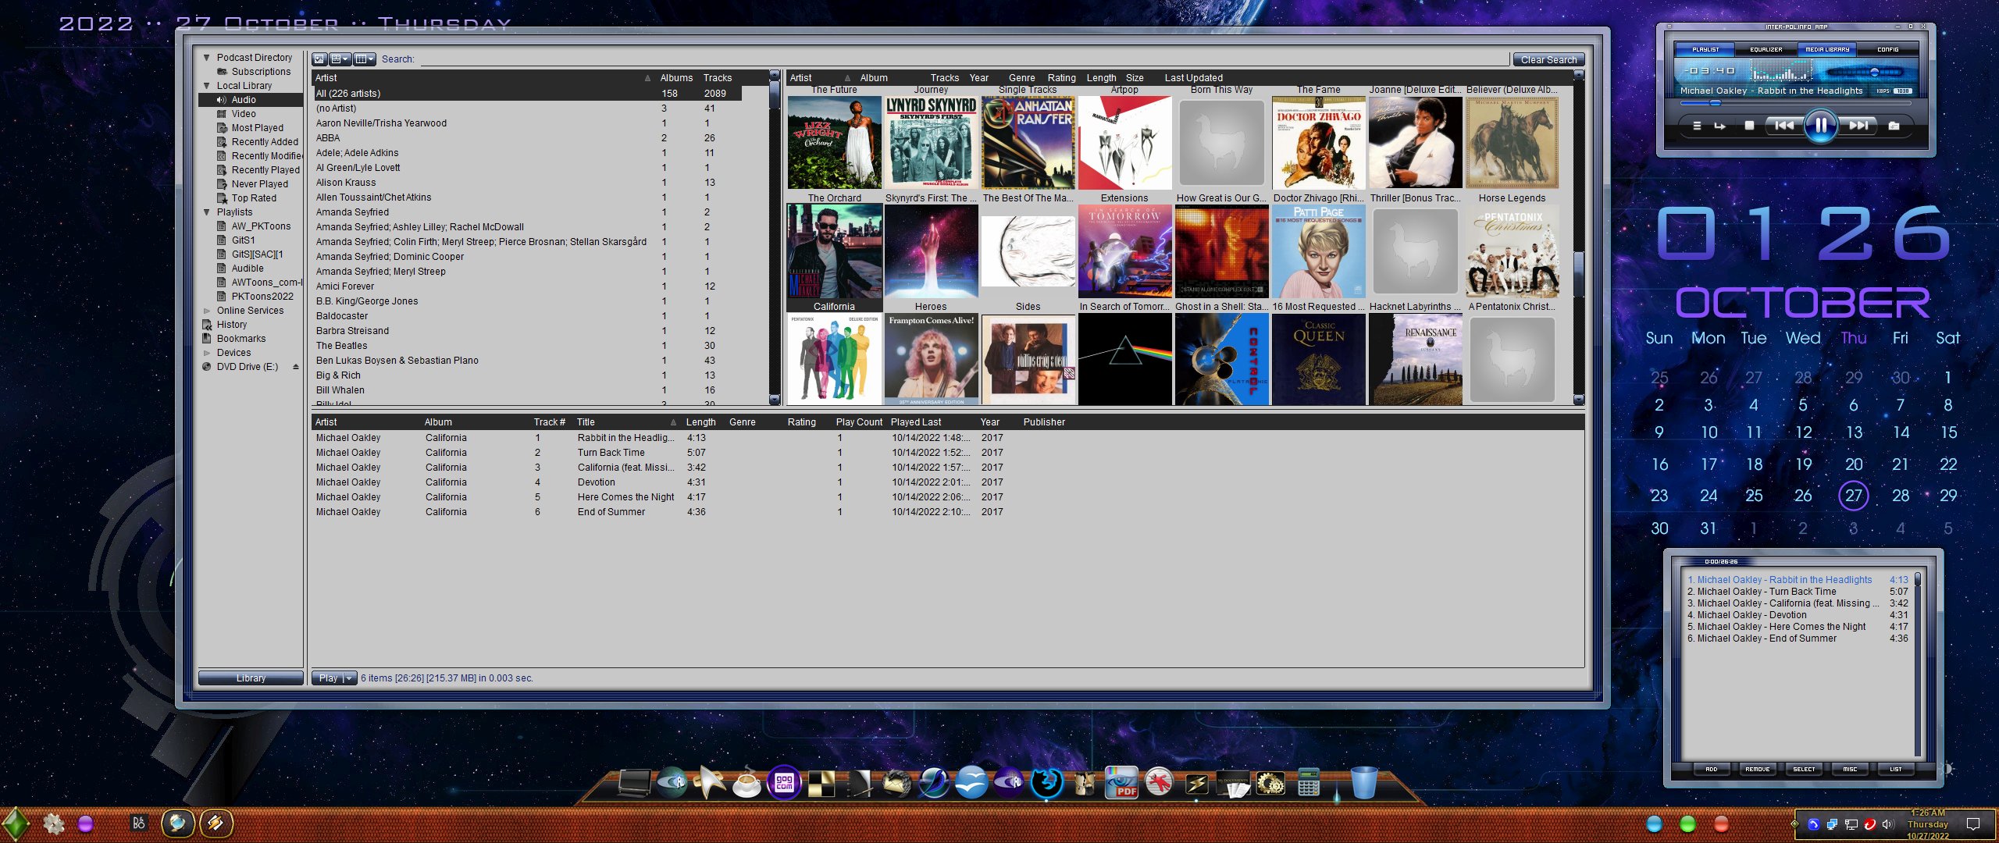Click the shuffle lines icon in player
The image size is (1999, 843).
point(1697,125)
